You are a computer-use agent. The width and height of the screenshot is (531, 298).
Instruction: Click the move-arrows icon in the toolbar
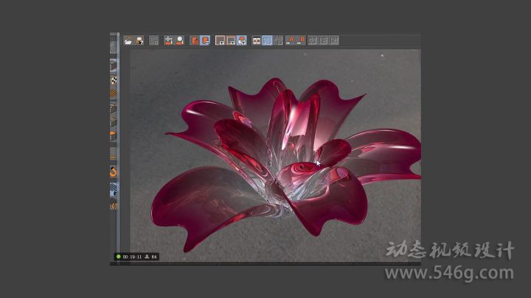pyautogui.click(x=169, y=41)
